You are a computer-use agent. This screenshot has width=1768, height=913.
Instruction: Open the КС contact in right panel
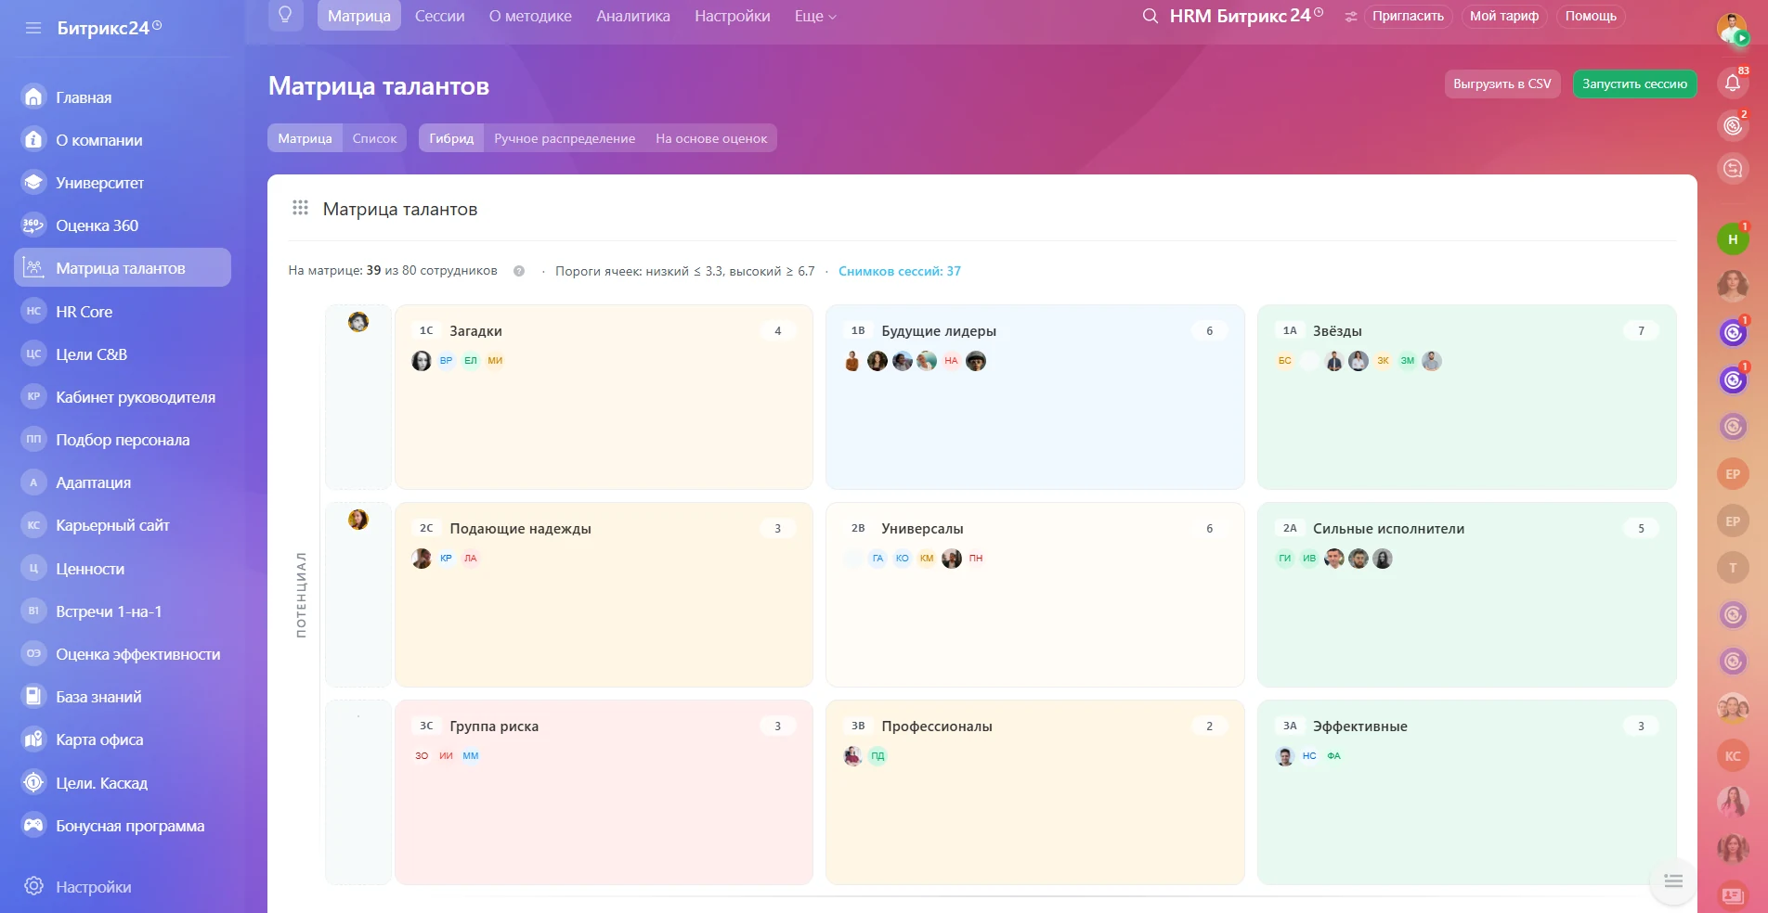pyautogui.click(x=1733, y=755)
